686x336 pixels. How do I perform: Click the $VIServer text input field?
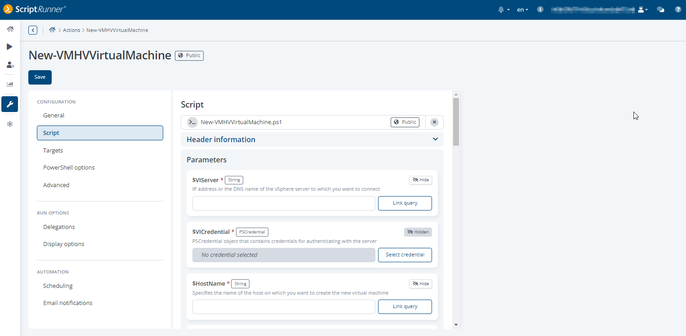(284, 203)
